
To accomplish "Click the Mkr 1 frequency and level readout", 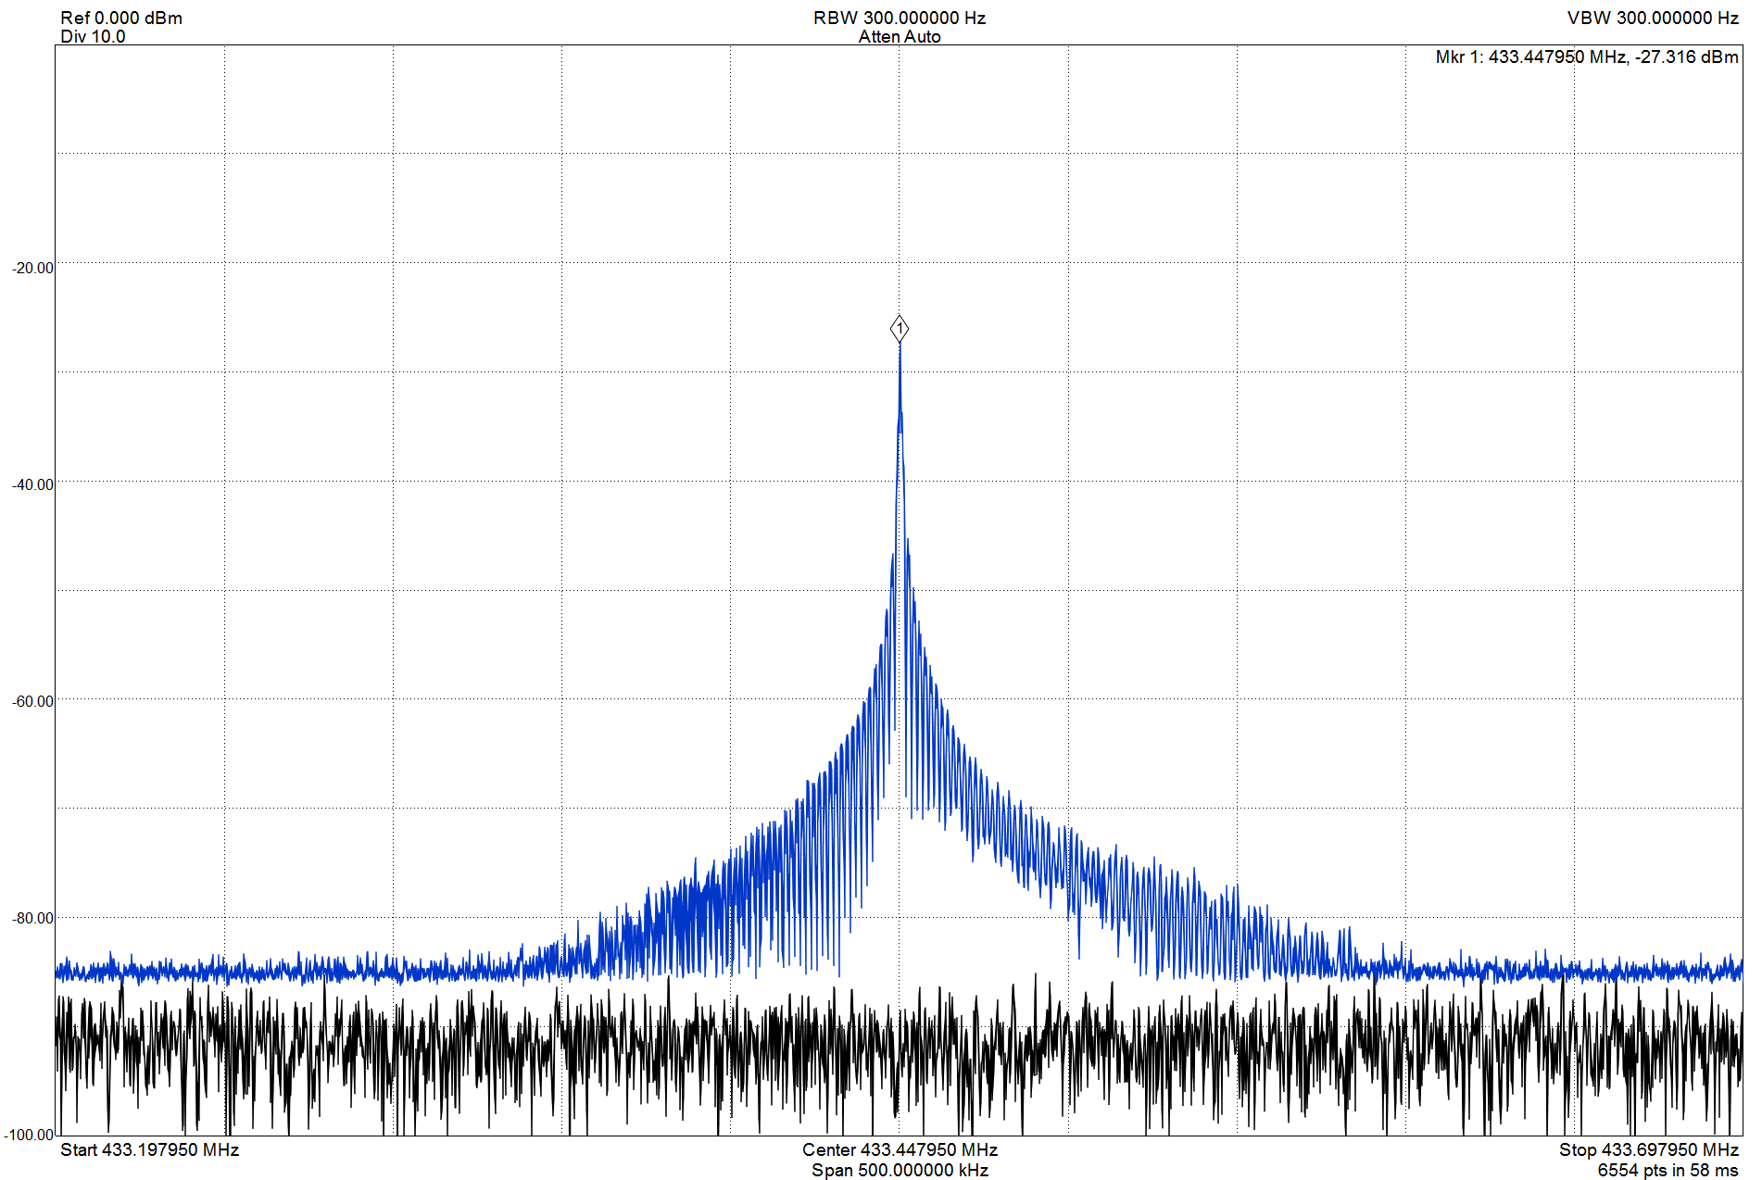I will point(1587,56).
